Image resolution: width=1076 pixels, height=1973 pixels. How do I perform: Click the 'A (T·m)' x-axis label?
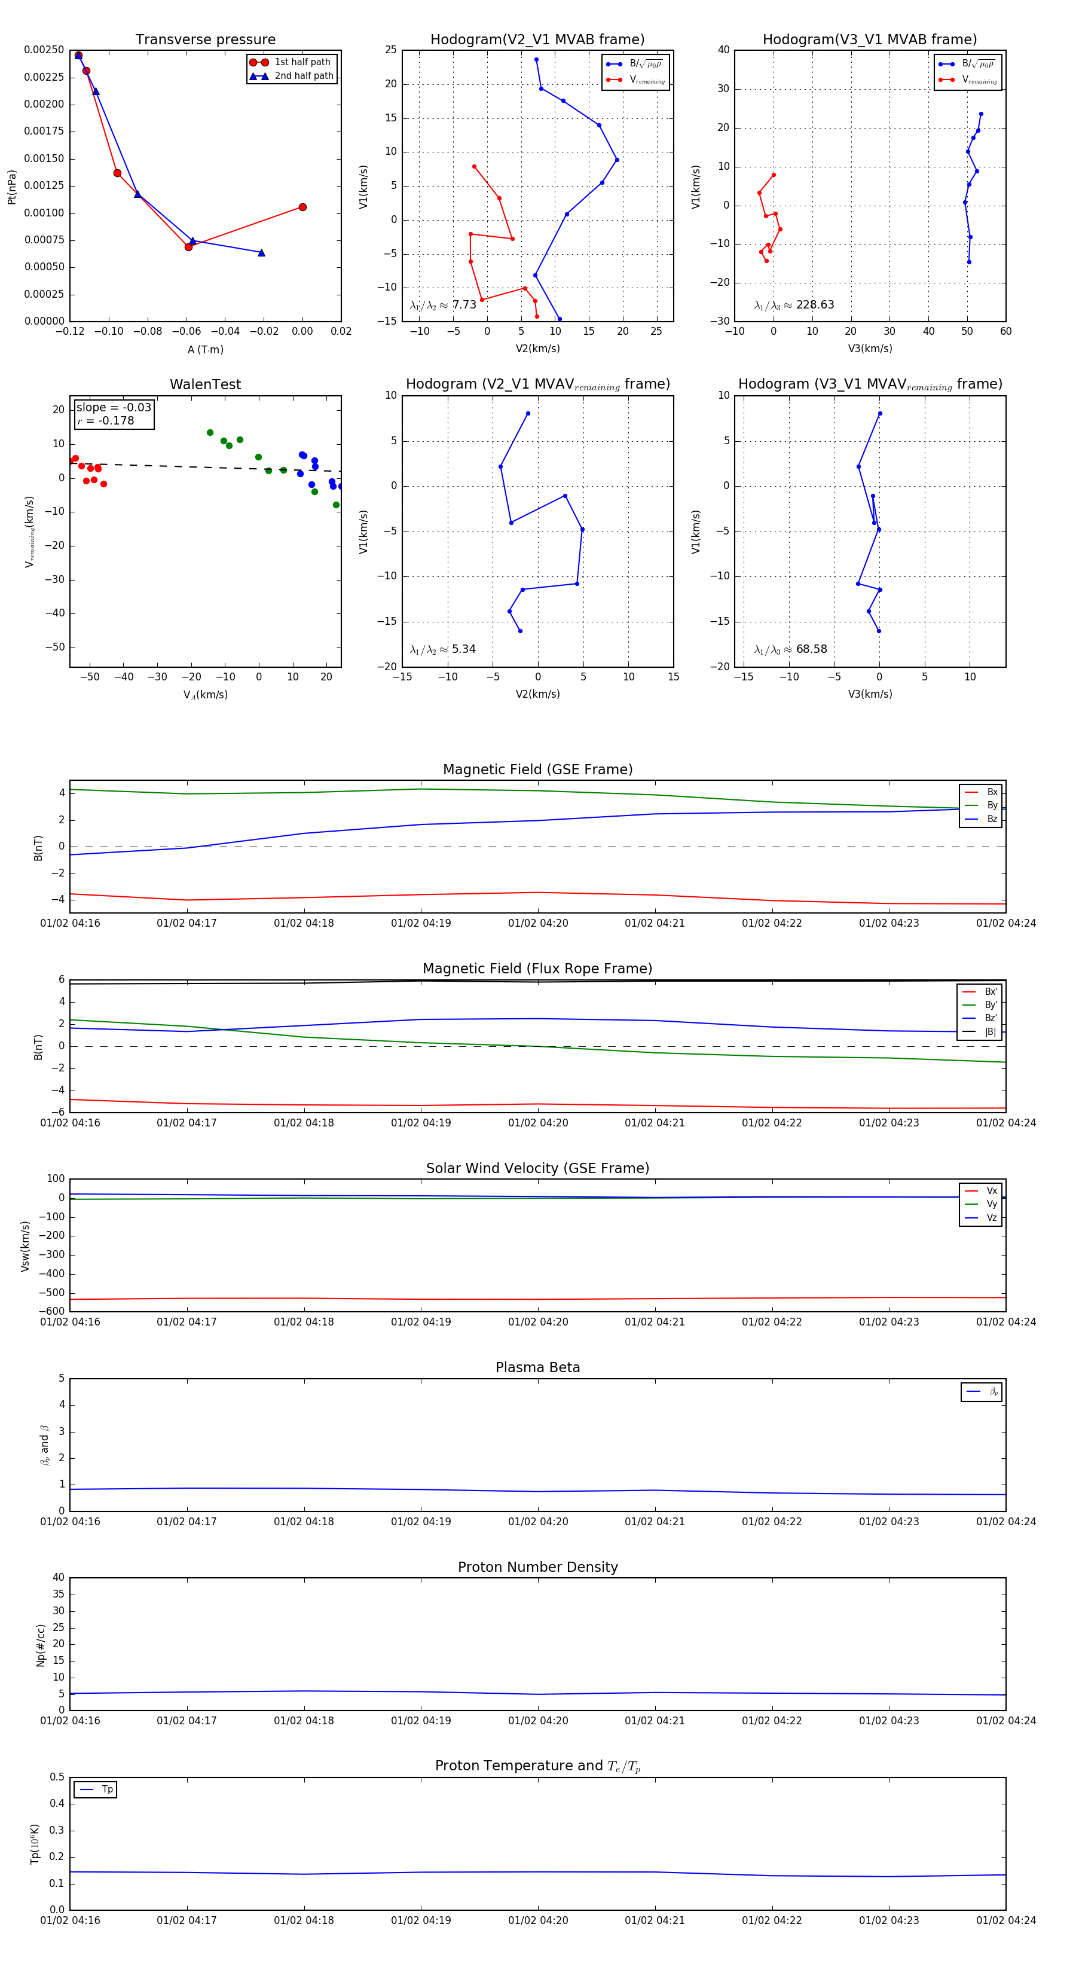tap(205, 350)
